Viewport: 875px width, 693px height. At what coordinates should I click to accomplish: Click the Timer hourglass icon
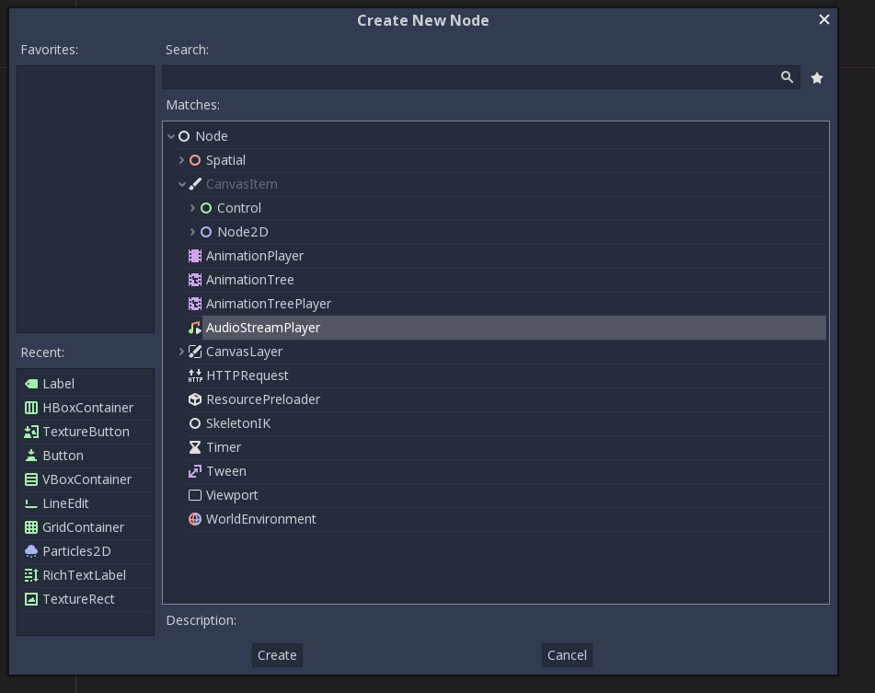click(194, 447)
